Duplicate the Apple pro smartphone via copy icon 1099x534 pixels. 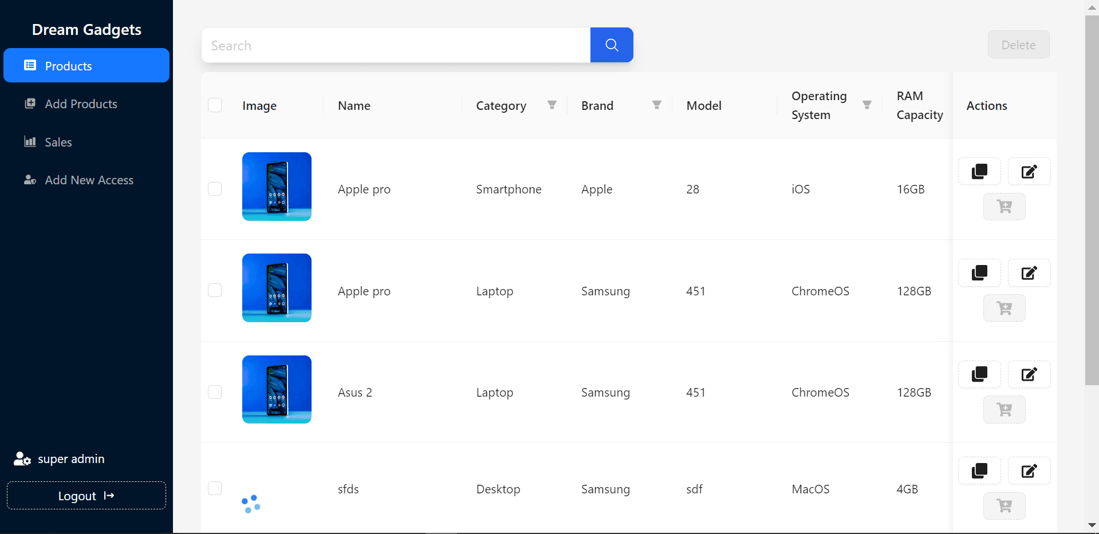(979, 171)
